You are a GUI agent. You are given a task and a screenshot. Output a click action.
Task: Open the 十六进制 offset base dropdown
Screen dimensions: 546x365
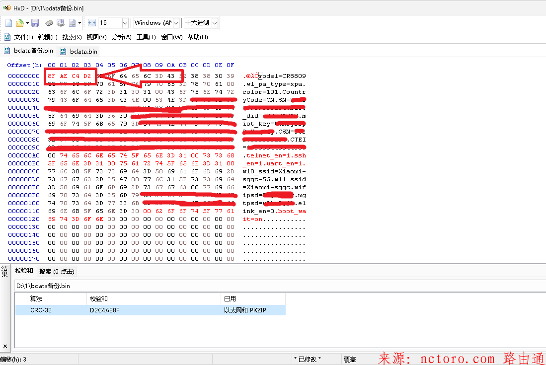coord(215,23)
